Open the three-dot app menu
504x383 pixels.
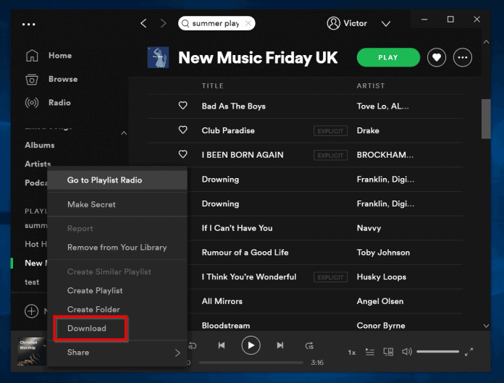29,24
